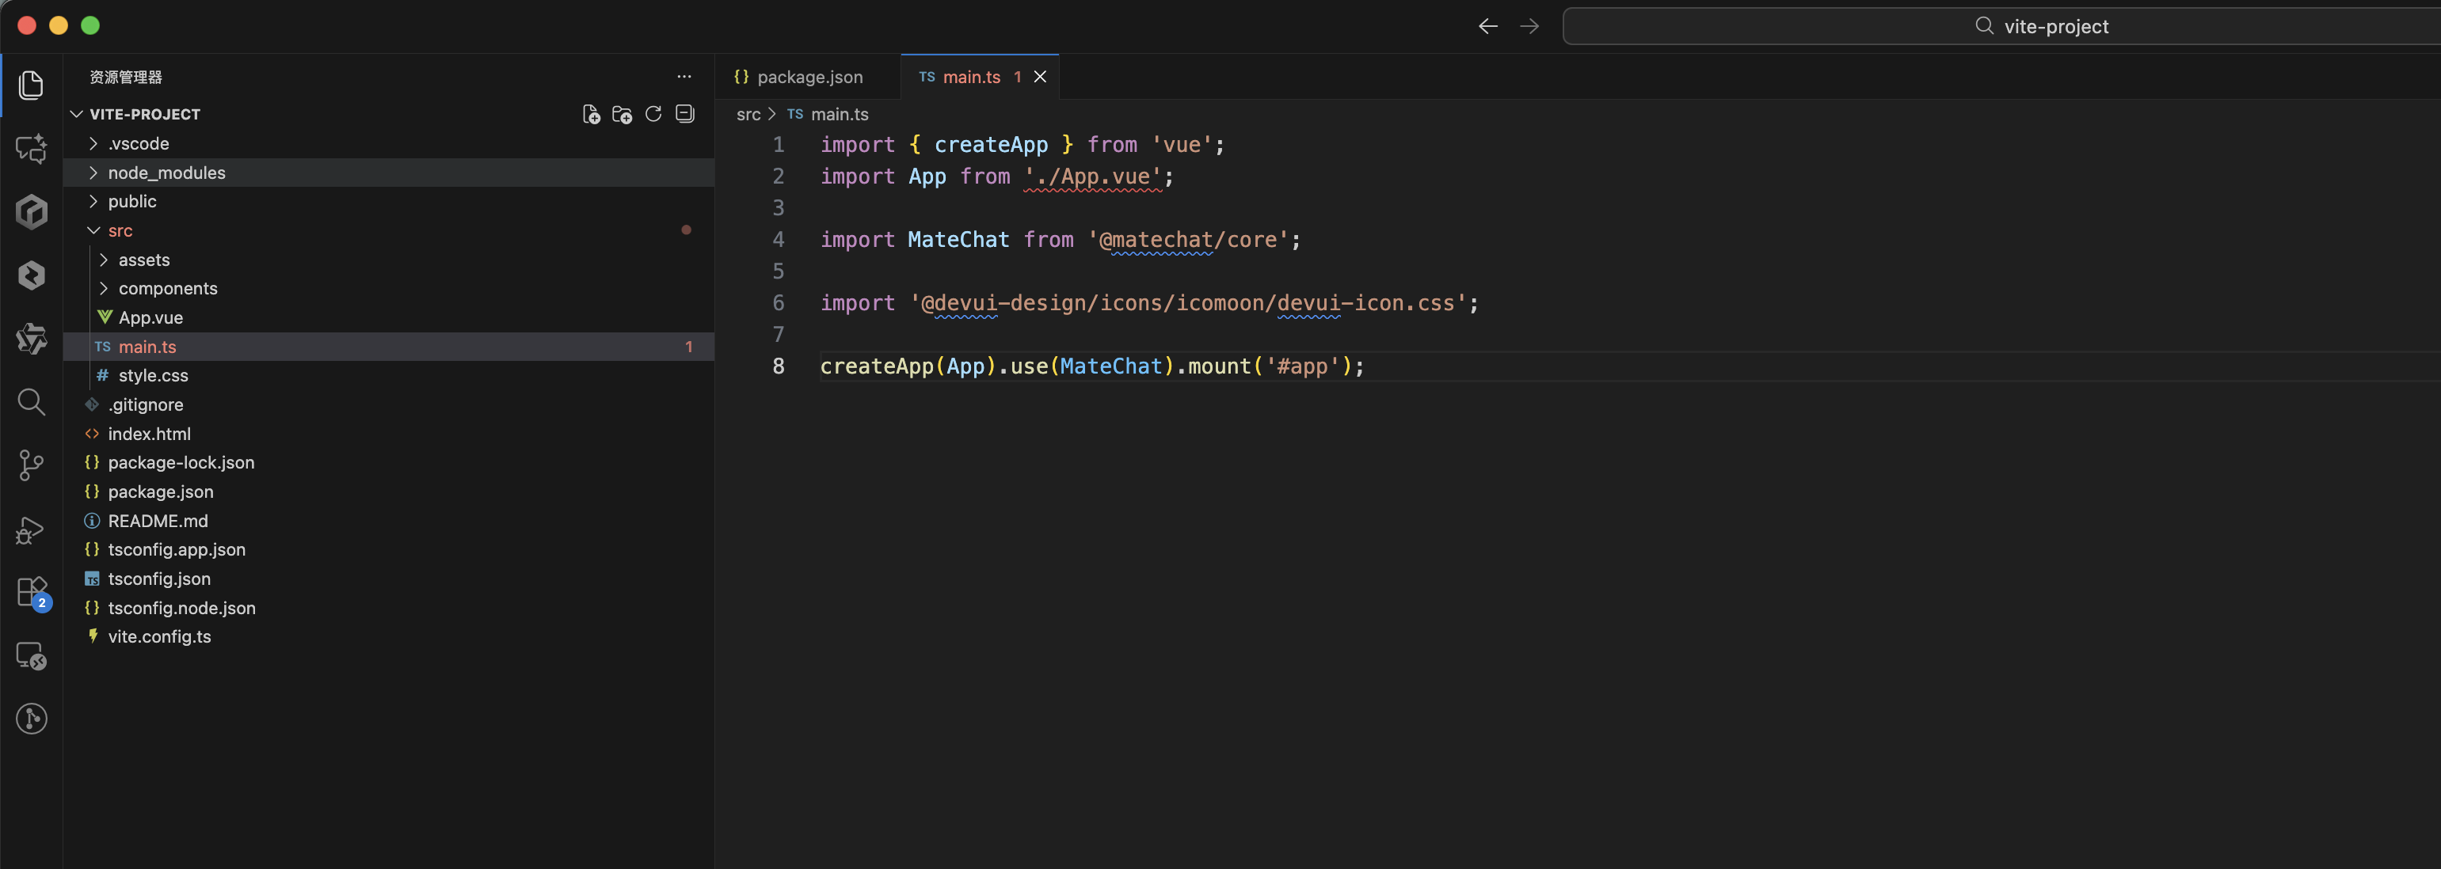2441x869 pixels.
Task: Expand the node_modules folder
Action: click(x=166, y=173)
